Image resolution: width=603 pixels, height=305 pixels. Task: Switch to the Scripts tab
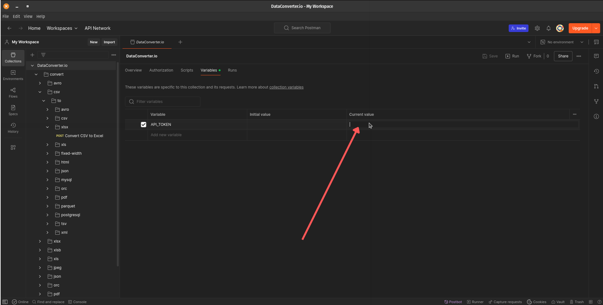click(x=187, y=70)
